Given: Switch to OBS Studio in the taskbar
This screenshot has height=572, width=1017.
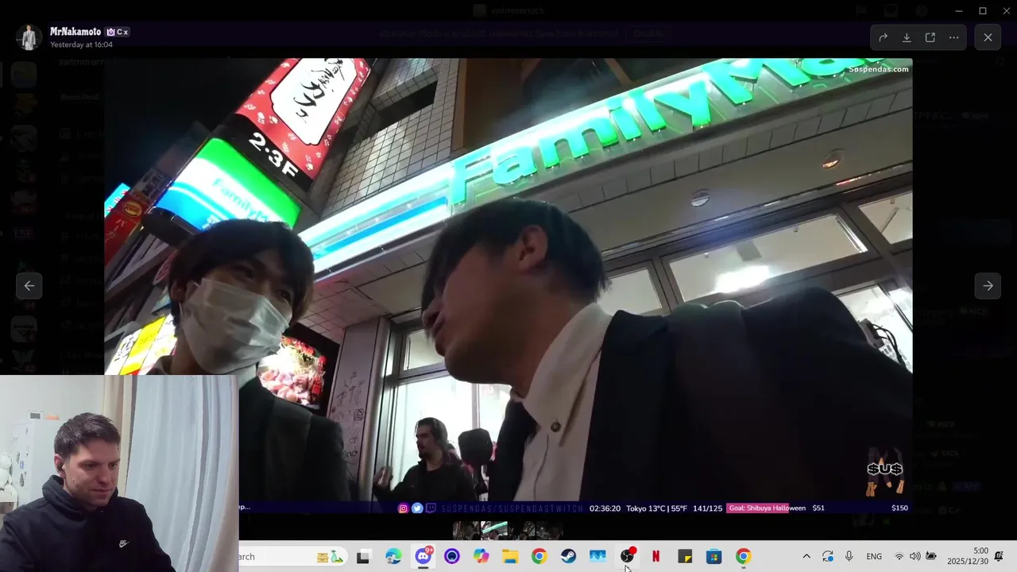Looking at the screenshot, I should coord(627,557).
